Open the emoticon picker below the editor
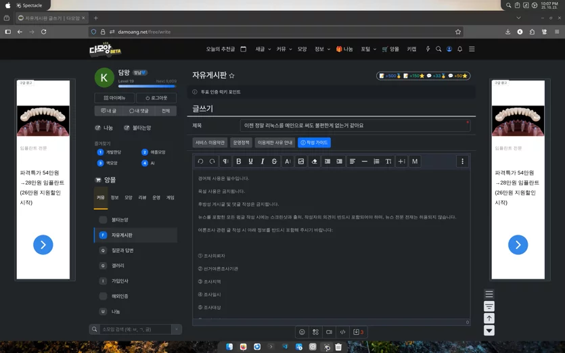 [x=302, y=332]
